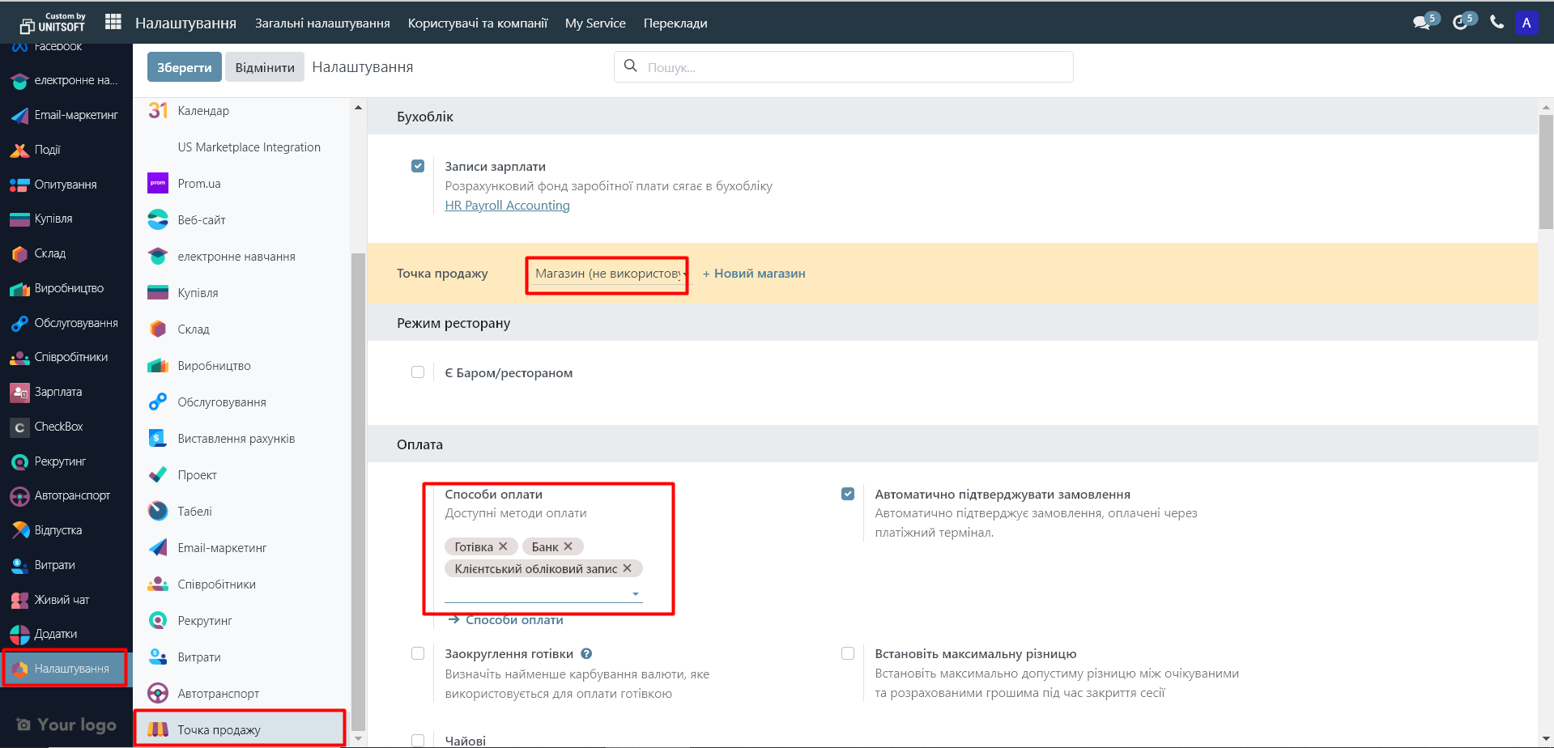Open the conversations chat icon
The width and height of the screenshot is (1554, 748).
pos(1421,23)
